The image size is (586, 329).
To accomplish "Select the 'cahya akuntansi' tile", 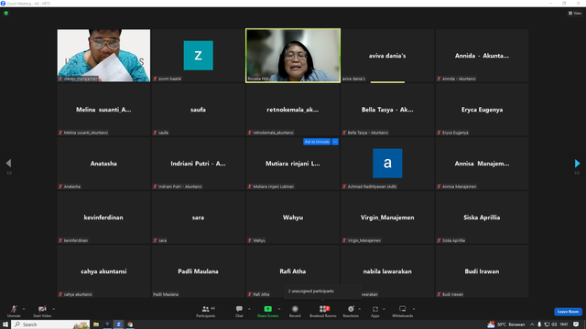I will pos(103,271).
